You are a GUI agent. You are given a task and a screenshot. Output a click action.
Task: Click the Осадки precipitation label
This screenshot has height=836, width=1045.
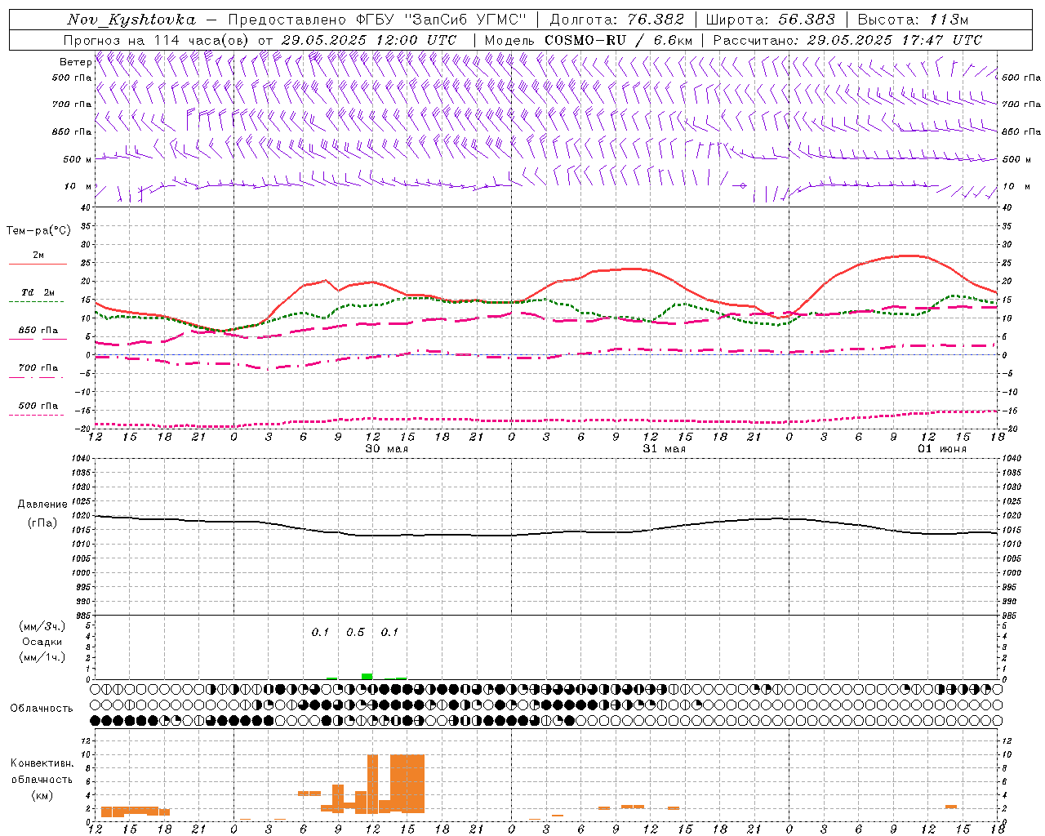point(42,642)
